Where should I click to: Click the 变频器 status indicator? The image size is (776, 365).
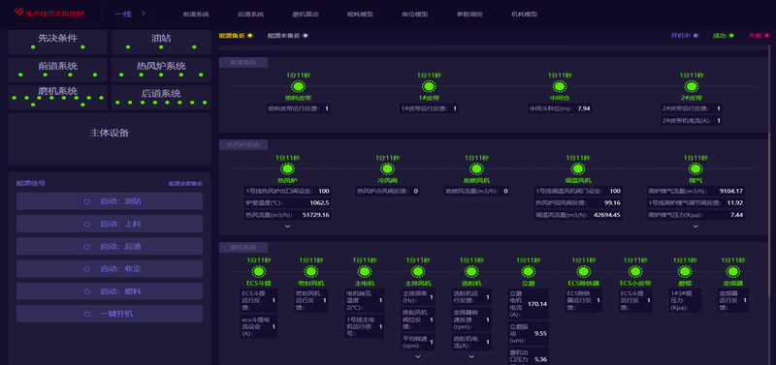732,271
